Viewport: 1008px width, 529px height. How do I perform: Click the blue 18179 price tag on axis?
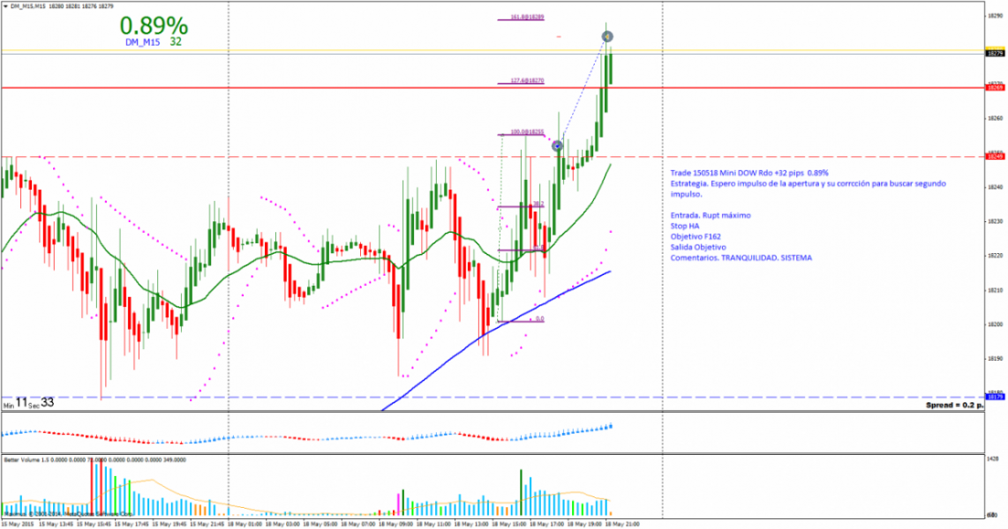point(994,397)
